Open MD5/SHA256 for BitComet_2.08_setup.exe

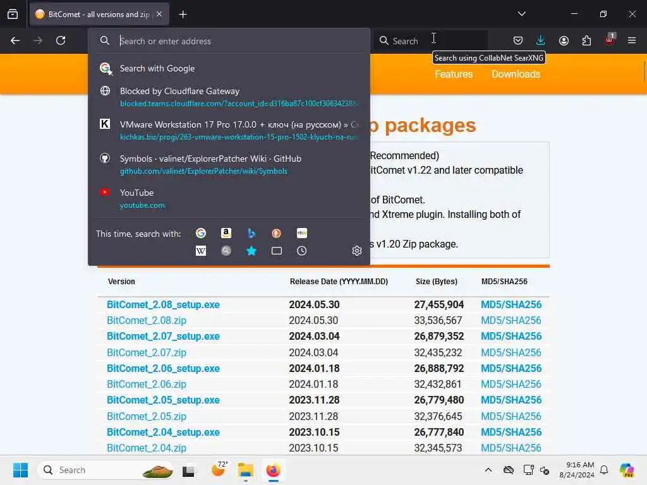coord(511,304)
